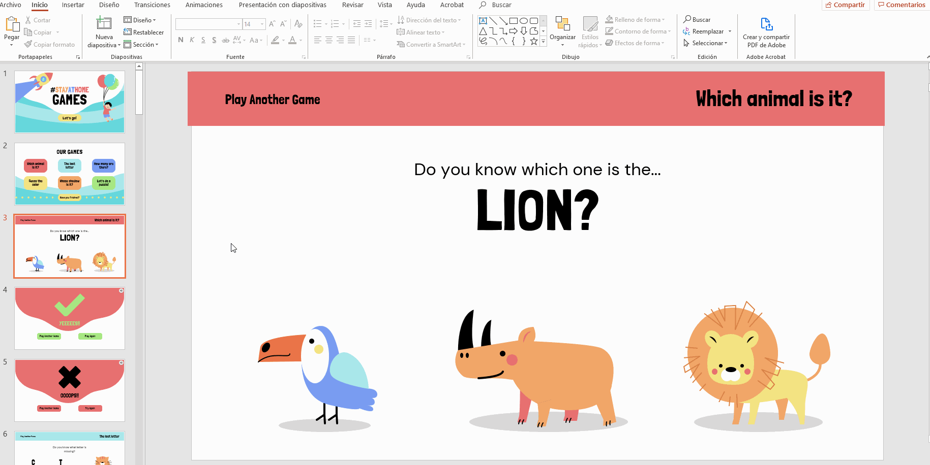Click the Comentarios button
The width and height of the screenshot is (930, 465).
tap(902, 5)
